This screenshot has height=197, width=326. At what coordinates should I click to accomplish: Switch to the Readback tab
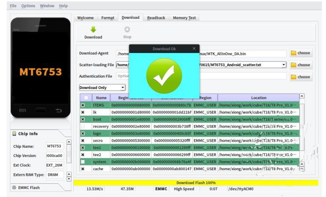[x=156, y=18]
